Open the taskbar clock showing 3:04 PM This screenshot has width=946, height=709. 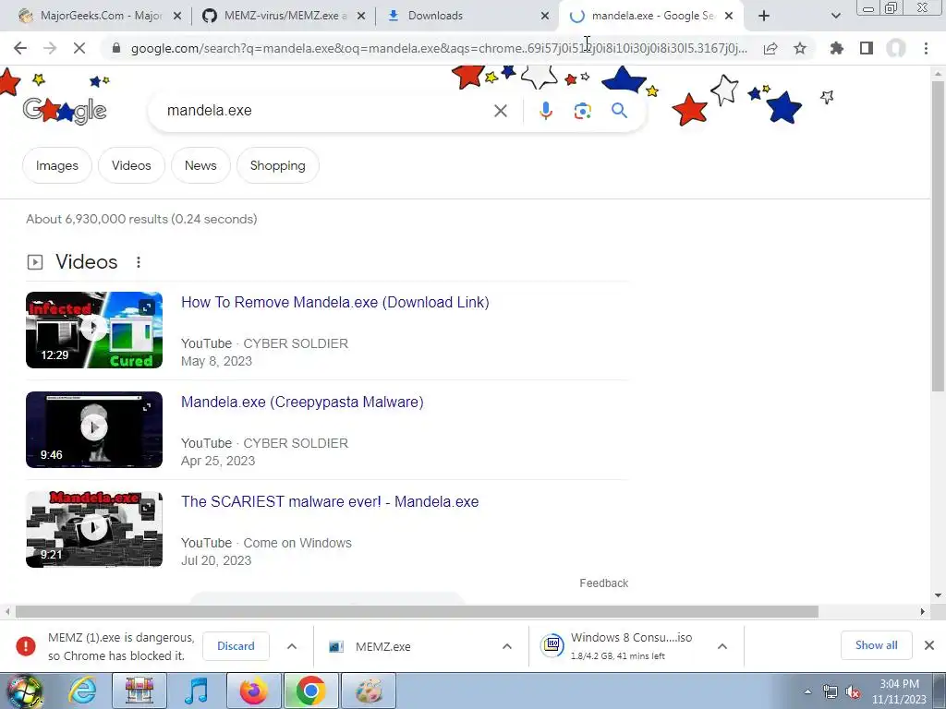(x=899, y=691)
